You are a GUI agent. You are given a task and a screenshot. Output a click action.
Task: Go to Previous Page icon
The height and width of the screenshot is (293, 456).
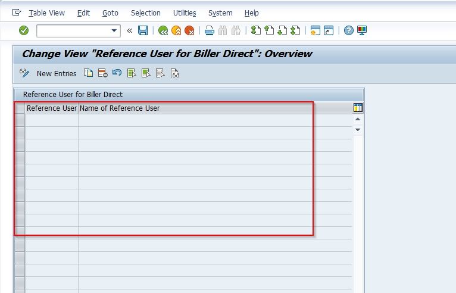click(269, 30)
